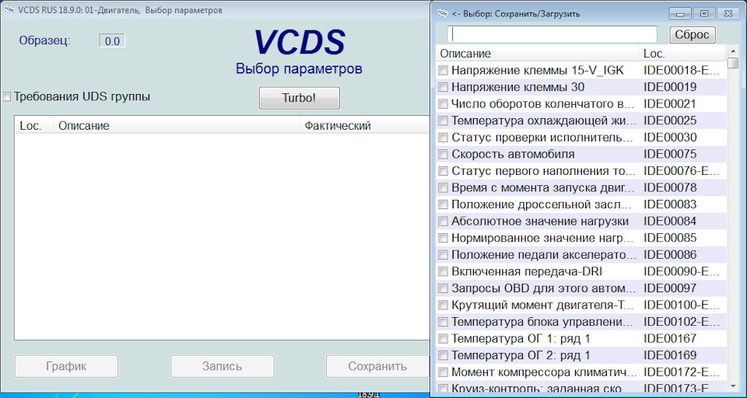Image resolution: width=747 pixels, height=398 pixels.
Task: Enable the Требования UDS группы checkbox
Action: click(7, 97)
